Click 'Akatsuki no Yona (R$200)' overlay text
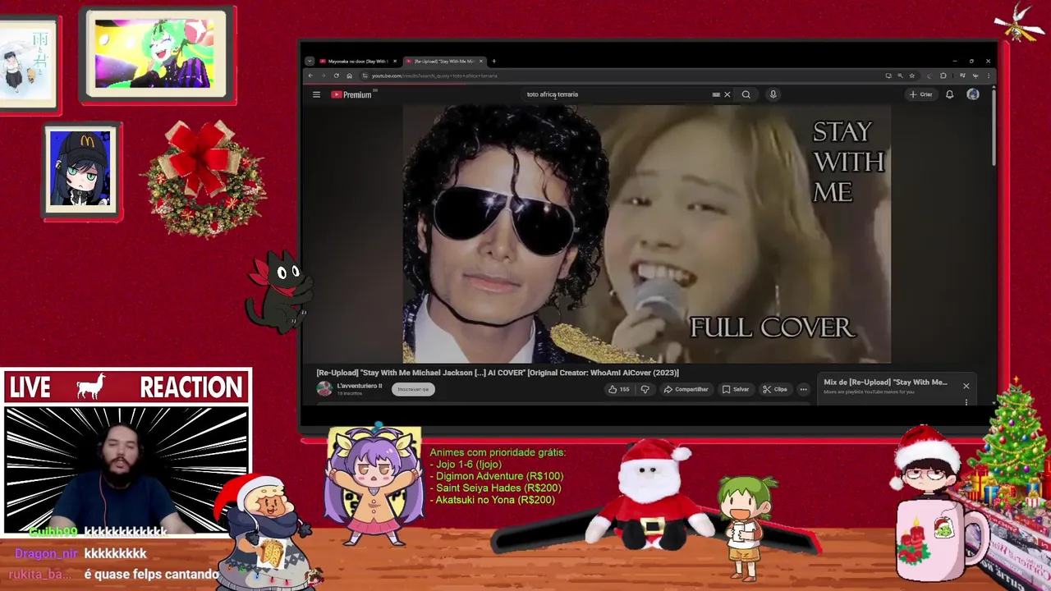The image size is (1051, 591). [x=493, y=500]
